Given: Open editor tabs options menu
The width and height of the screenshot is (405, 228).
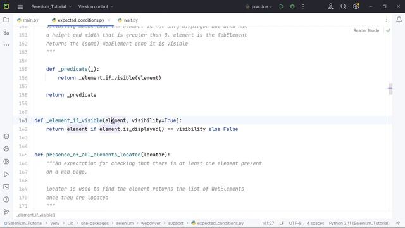Looking at the screenshot, I should click(x=387, y=20).
